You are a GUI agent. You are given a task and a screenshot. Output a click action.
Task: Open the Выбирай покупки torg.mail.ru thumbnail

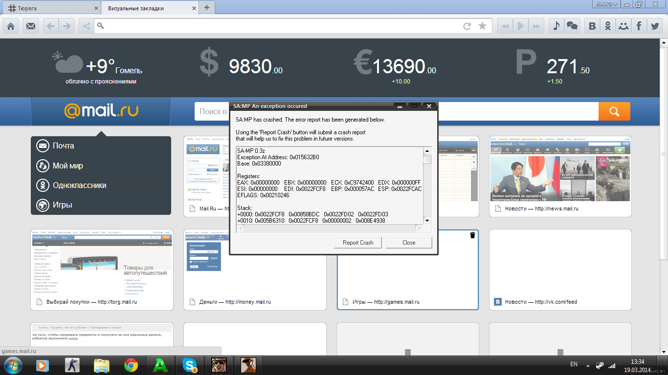coord(102,270)
